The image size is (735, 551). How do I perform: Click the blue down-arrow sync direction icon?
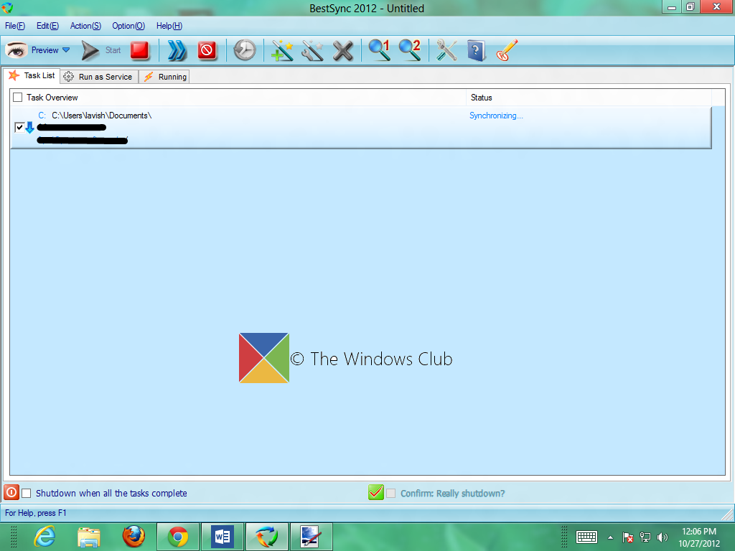click(29, 128)
